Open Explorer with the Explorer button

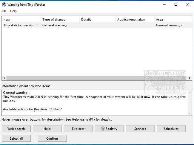coord(78,129)
